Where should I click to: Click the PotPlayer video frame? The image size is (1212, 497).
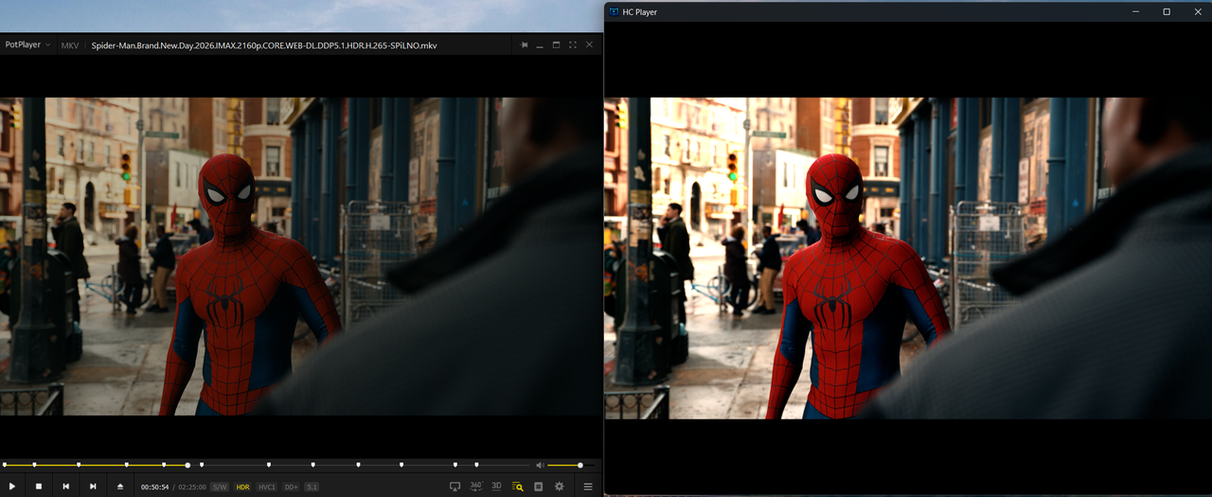tap(301, 256)
